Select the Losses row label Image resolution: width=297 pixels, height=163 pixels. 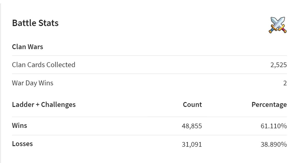point(22,144)
